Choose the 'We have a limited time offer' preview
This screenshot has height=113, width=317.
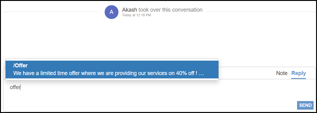click(109, 73)
